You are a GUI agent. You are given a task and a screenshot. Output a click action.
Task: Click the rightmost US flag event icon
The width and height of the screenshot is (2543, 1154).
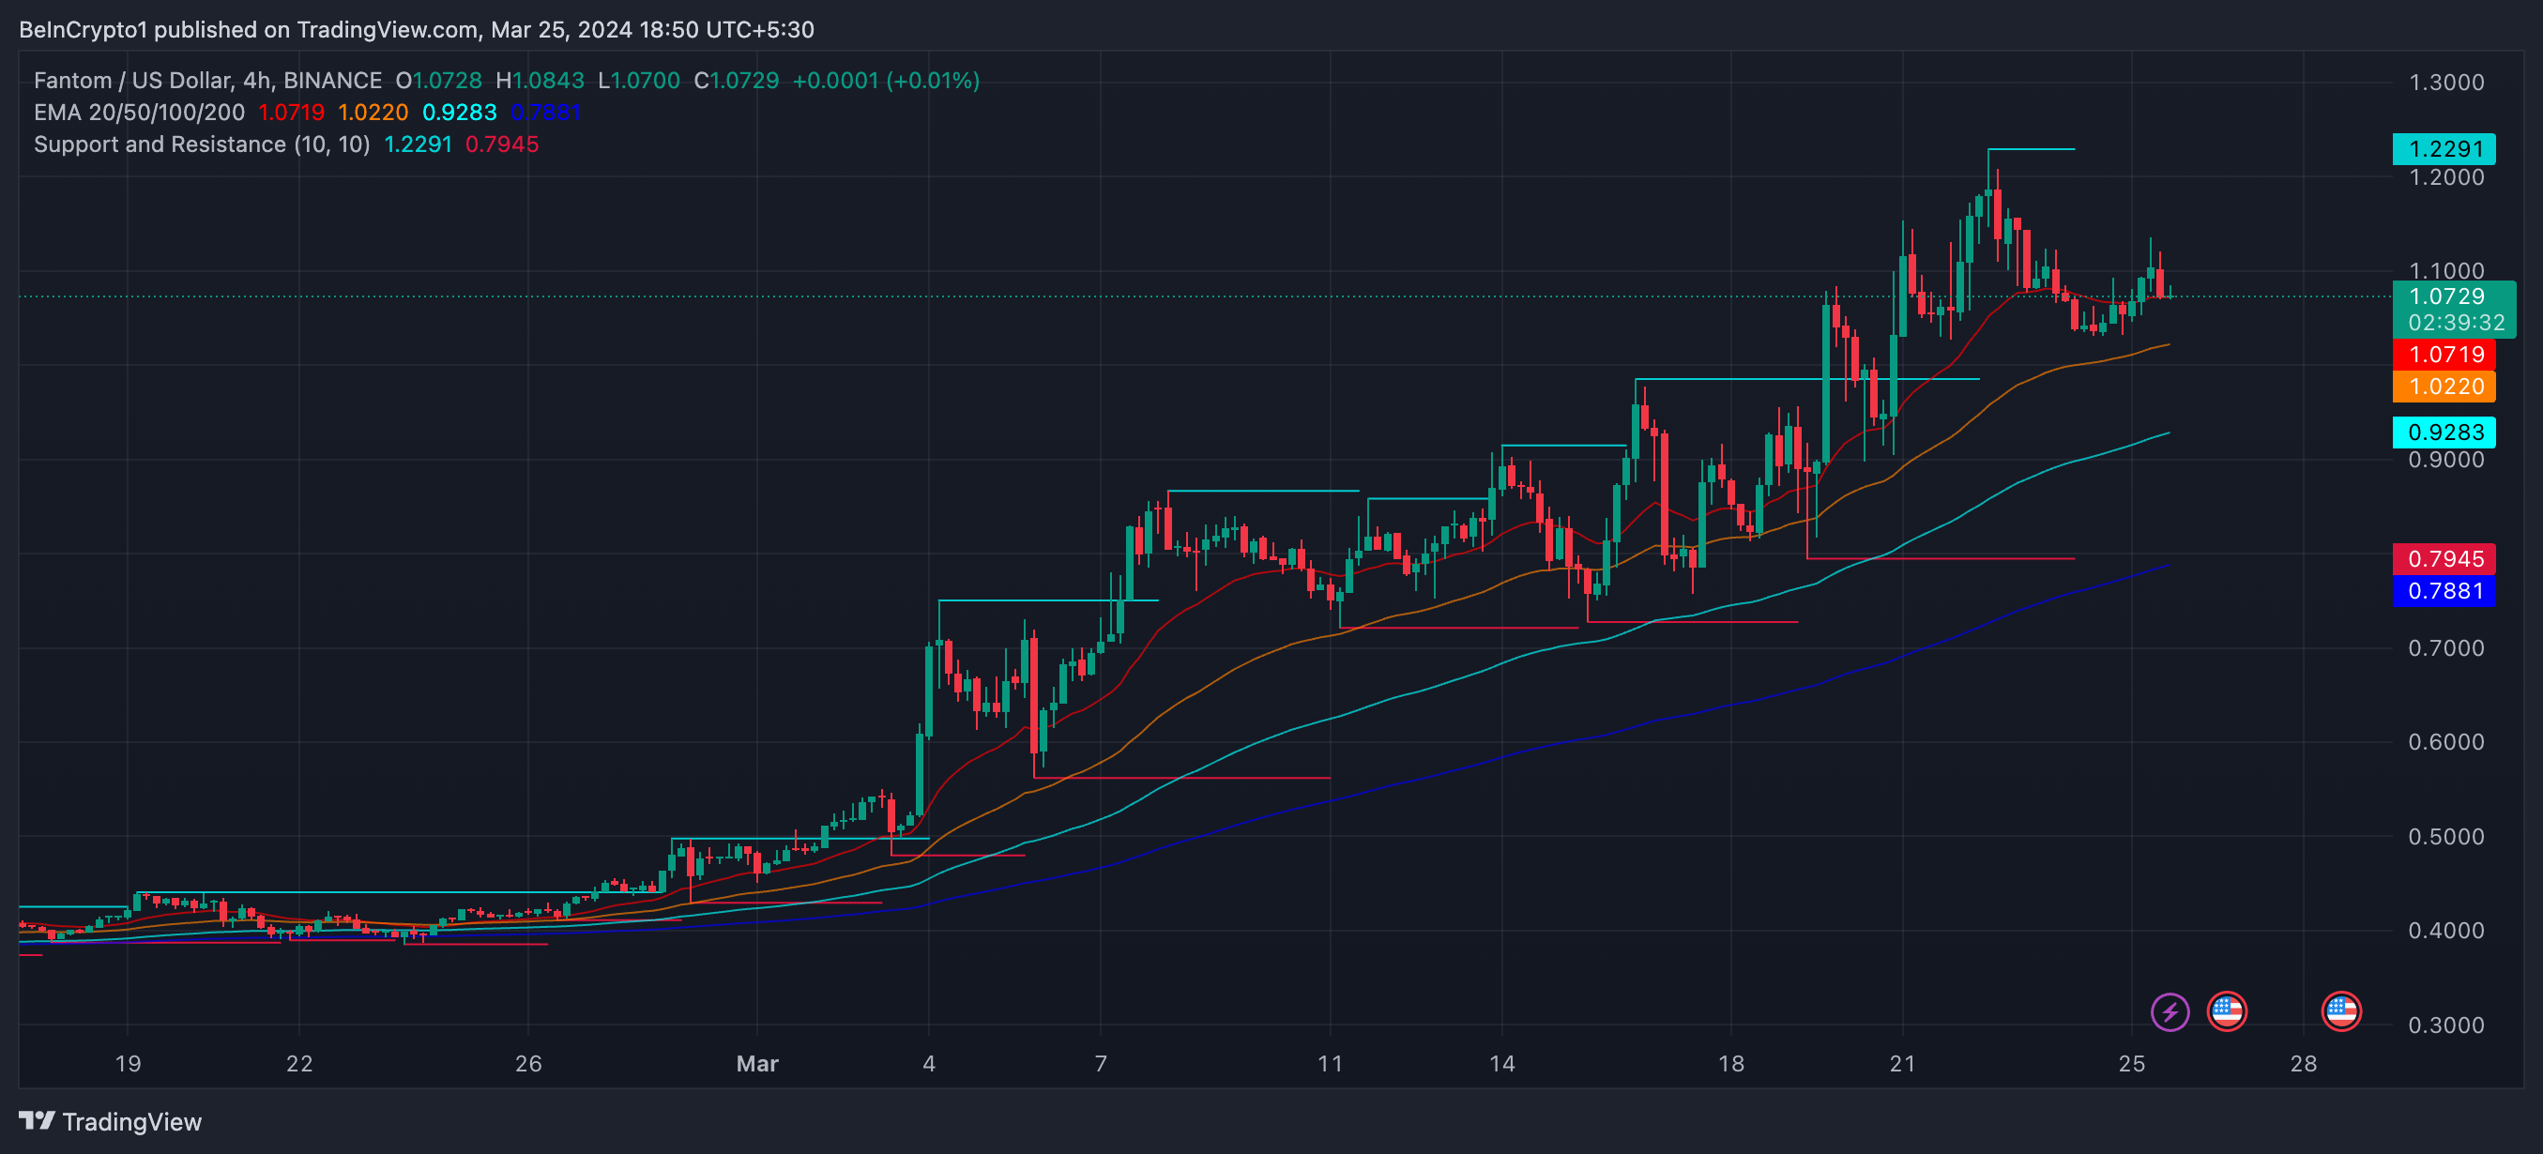(x=2340, y=1011)
